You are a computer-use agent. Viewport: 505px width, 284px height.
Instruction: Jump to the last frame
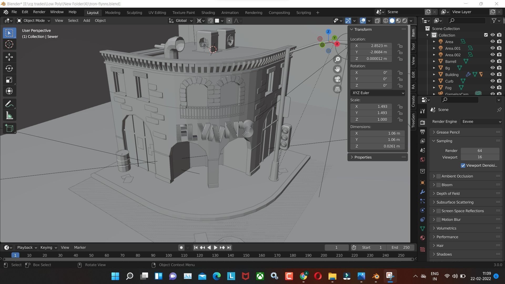pyautogui.click(x=229, y=247)
